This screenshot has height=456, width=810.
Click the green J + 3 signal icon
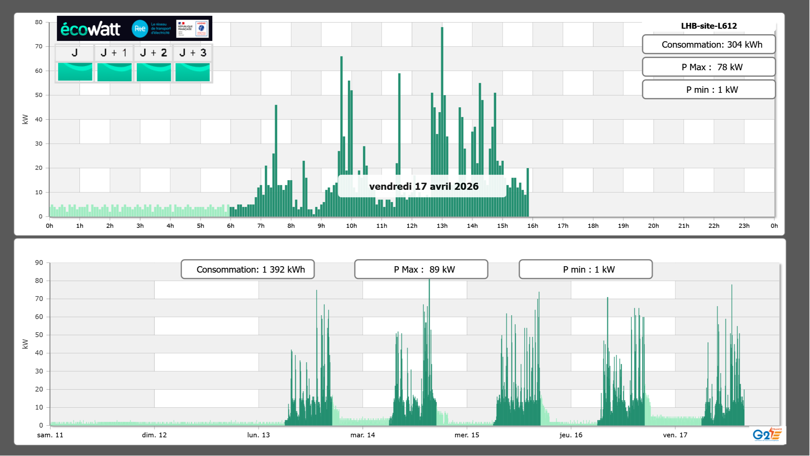tap(193, 72)
